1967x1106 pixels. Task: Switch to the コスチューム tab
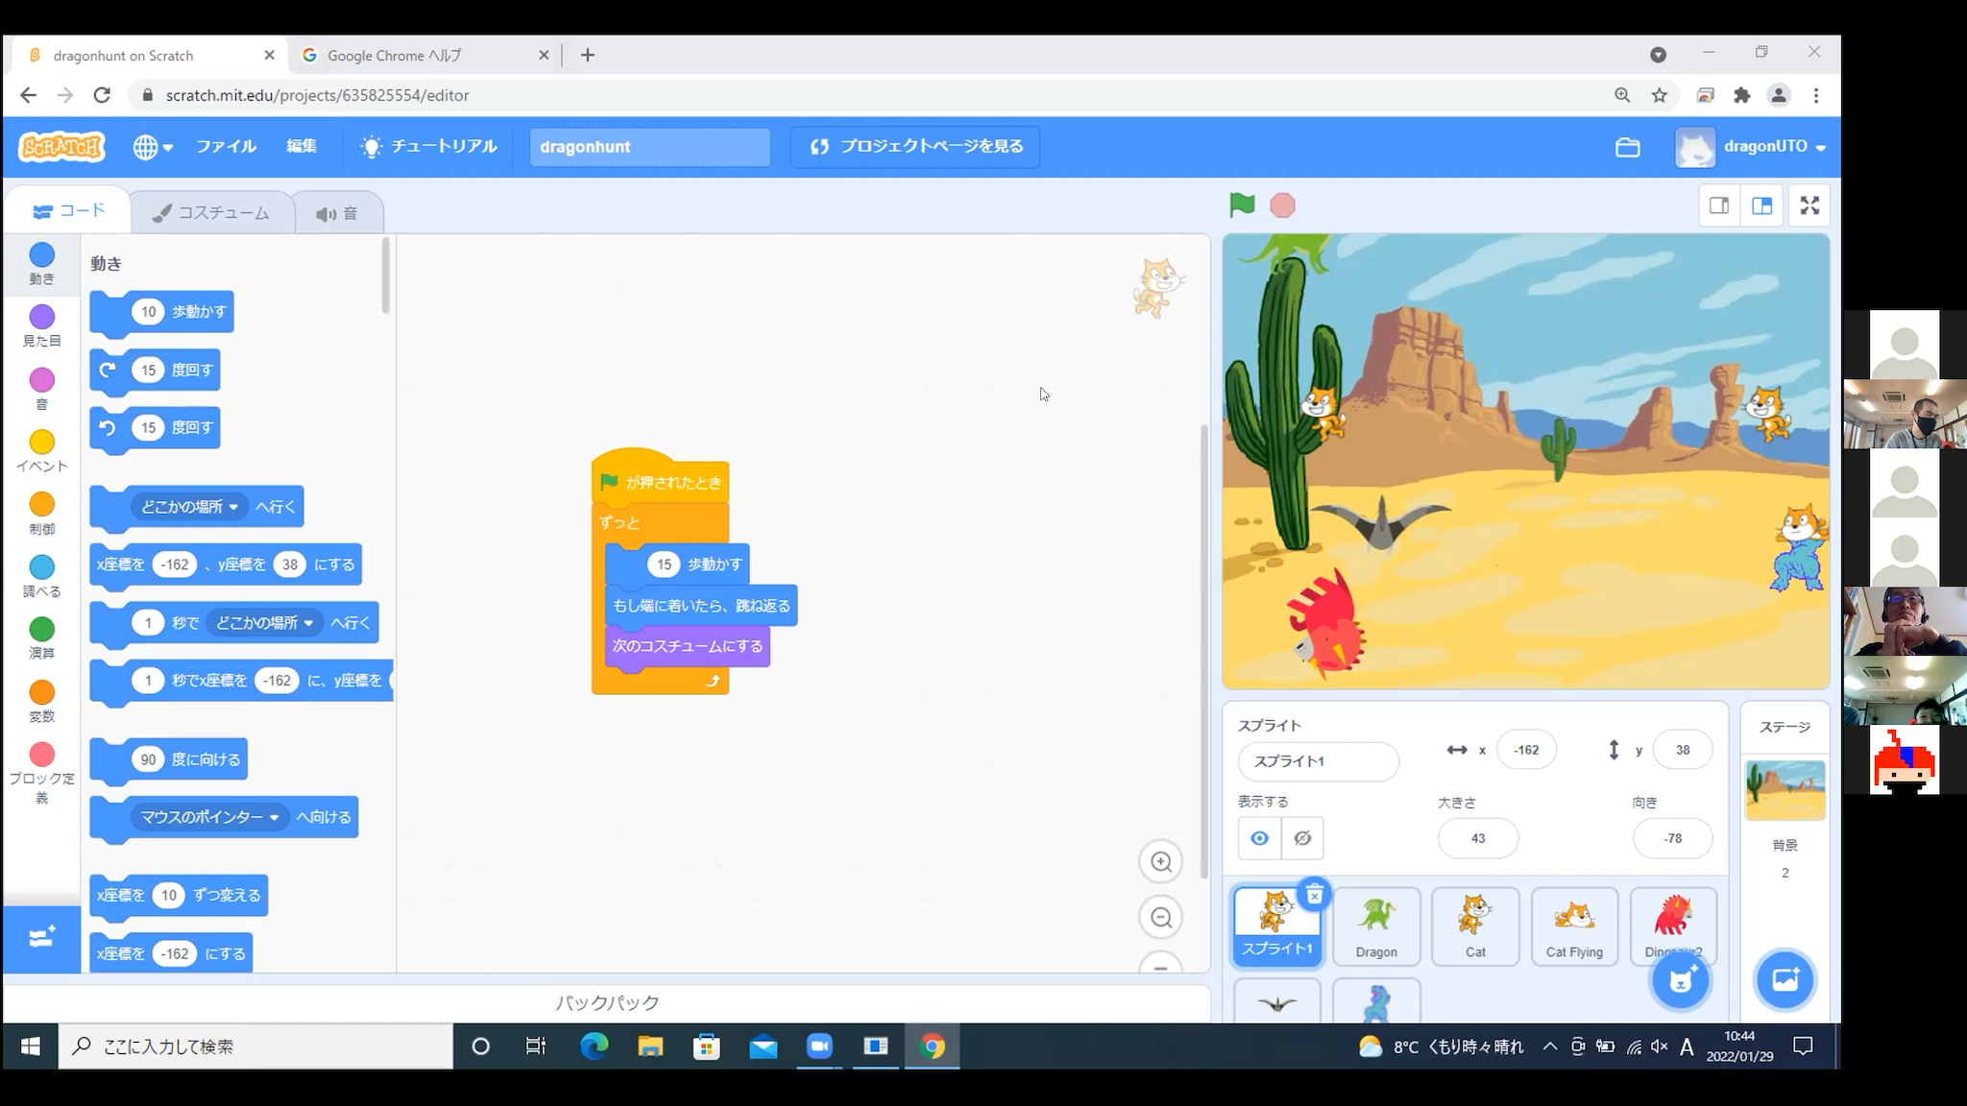click(x=211, y=212)
